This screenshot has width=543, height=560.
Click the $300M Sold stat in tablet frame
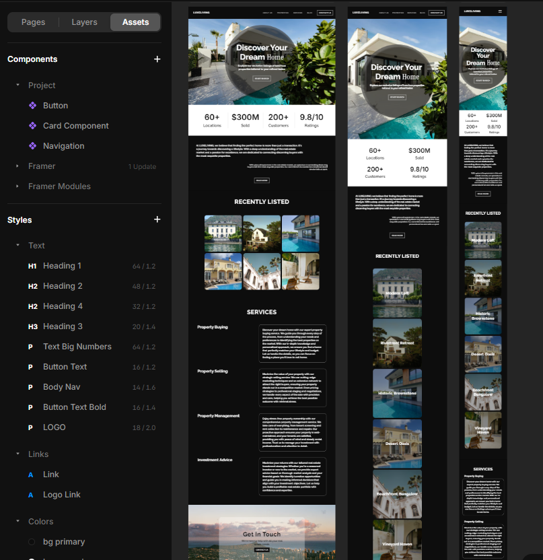coord(419,153)
